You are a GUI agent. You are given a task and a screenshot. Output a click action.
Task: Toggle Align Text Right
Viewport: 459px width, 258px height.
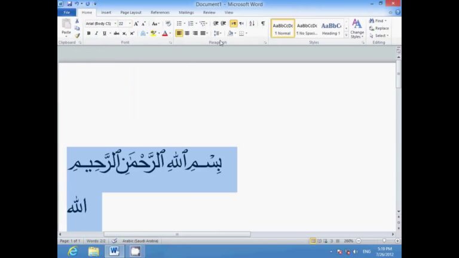[x=195, y=33]
